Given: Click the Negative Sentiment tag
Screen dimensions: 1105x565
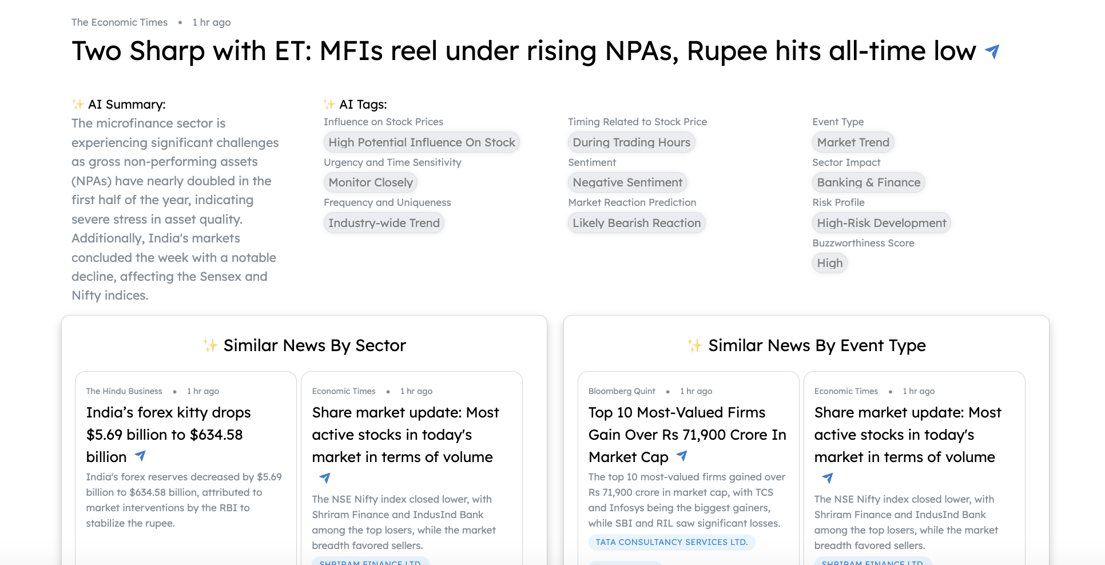Looking at the screenshot, I should coord(627,182).
